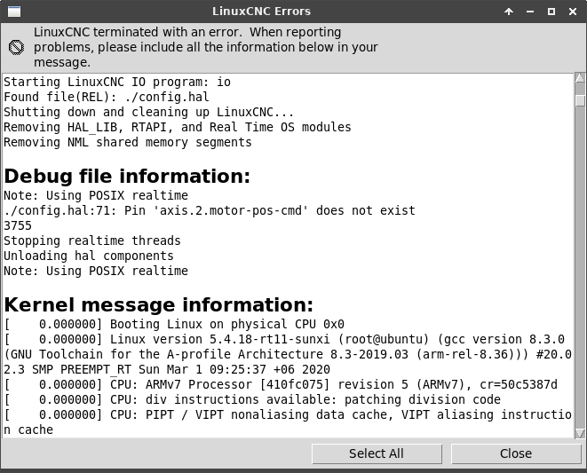Click the error stop icon beside the message
The width and height of the screenshot is (587, 473).
click(x=16, y=47)
